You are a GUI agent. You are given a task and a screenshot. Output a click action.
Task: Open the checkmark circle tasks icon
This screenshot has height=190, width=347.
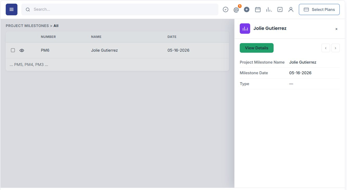pyautogui.click(x=225, y=10)
